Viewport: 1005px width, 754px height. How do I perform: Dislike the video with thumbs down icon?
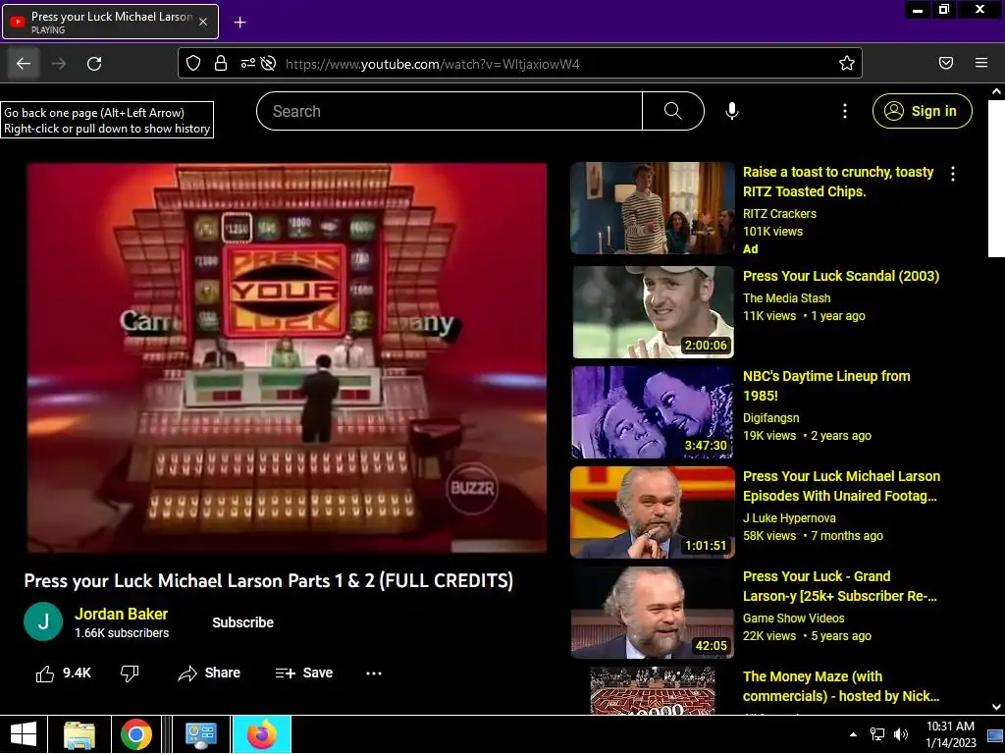click(130, 673)
